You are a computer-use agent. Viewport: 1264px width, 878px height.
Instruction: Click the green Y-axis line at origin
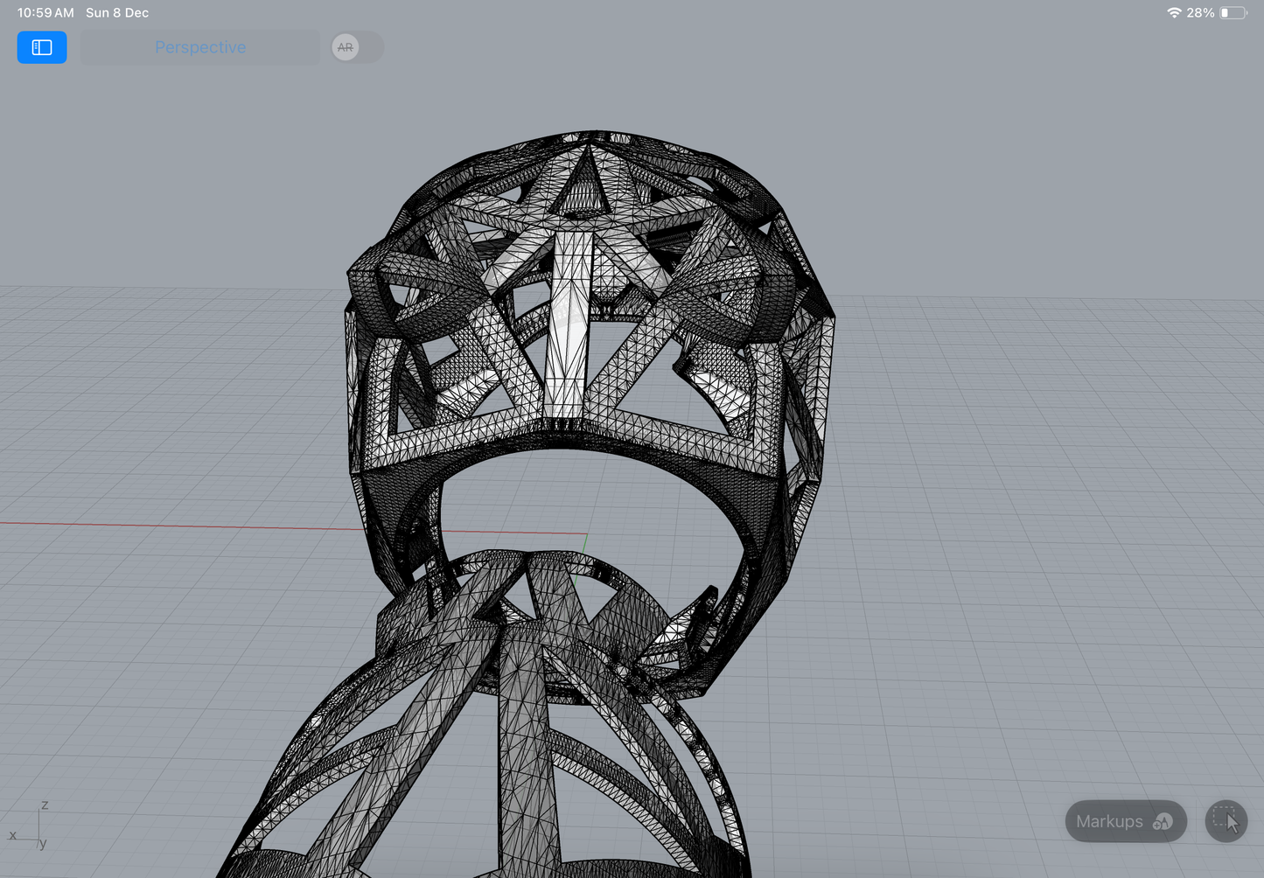click(x=583, y=547)
